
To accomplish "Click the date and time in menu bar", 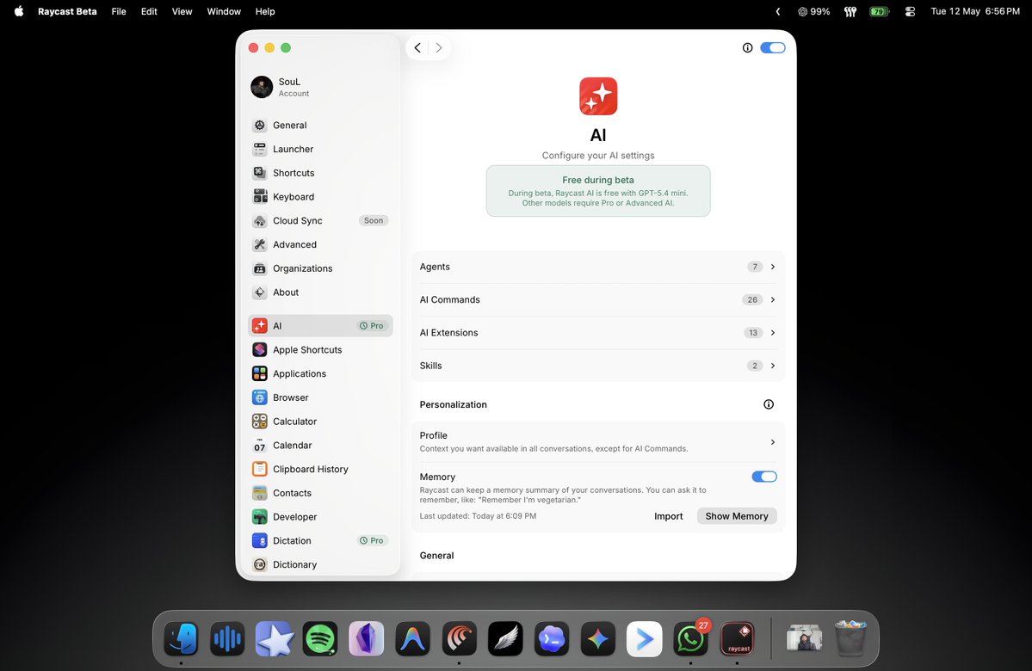I will click(x=975, y=11).
